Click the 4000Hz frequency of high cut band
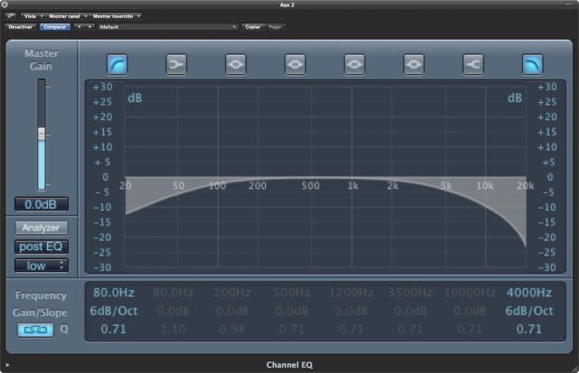 pos(529,293)
